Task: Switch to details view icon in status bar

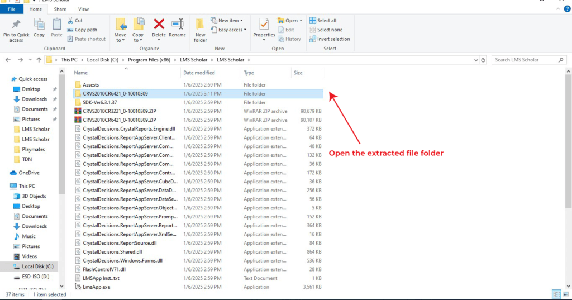Action: 557,294
